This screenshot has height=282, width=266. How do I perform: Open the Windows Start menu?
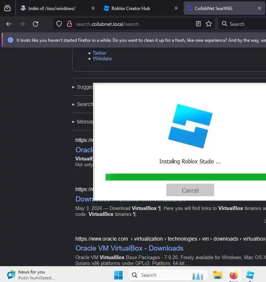tap(118, 275)
